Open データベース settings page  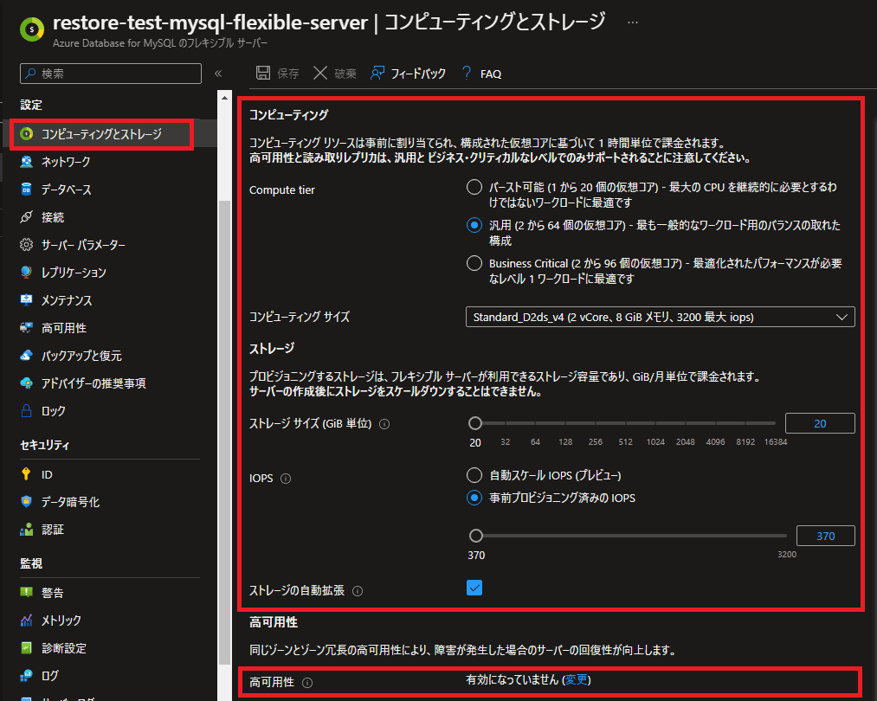(66, 190)
